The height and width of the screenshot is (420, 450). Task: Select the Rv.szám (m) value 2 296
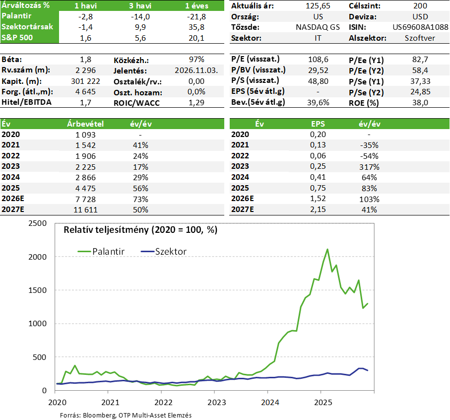point(85,70)
